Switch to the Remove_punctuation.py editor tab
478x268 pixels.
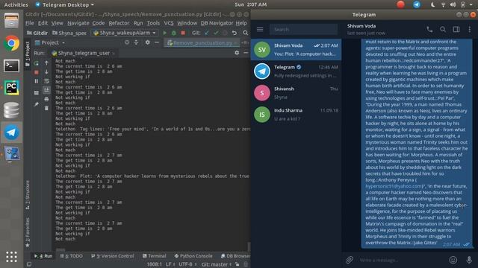pyautogui.click(x=202, y=43)
